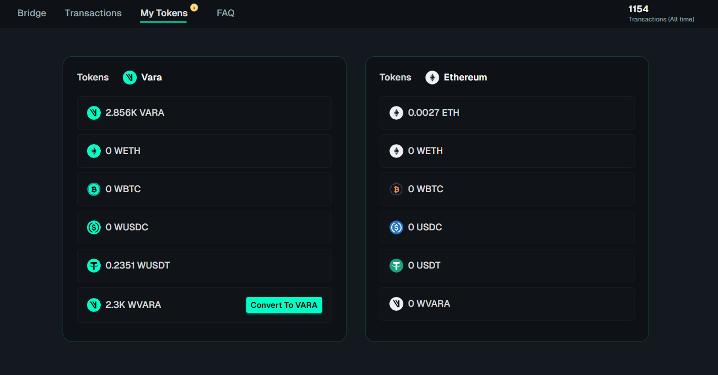Select the 0 WETH balance under Ethereum
718x375 pixels.
click(x=425, y=151)
